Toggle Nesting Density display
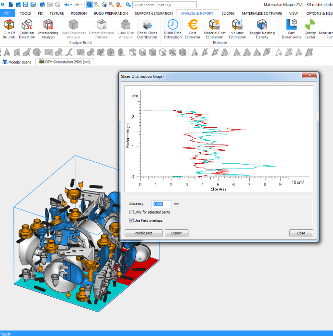Viewport: 333px width, 336px height. pos(262,29)
